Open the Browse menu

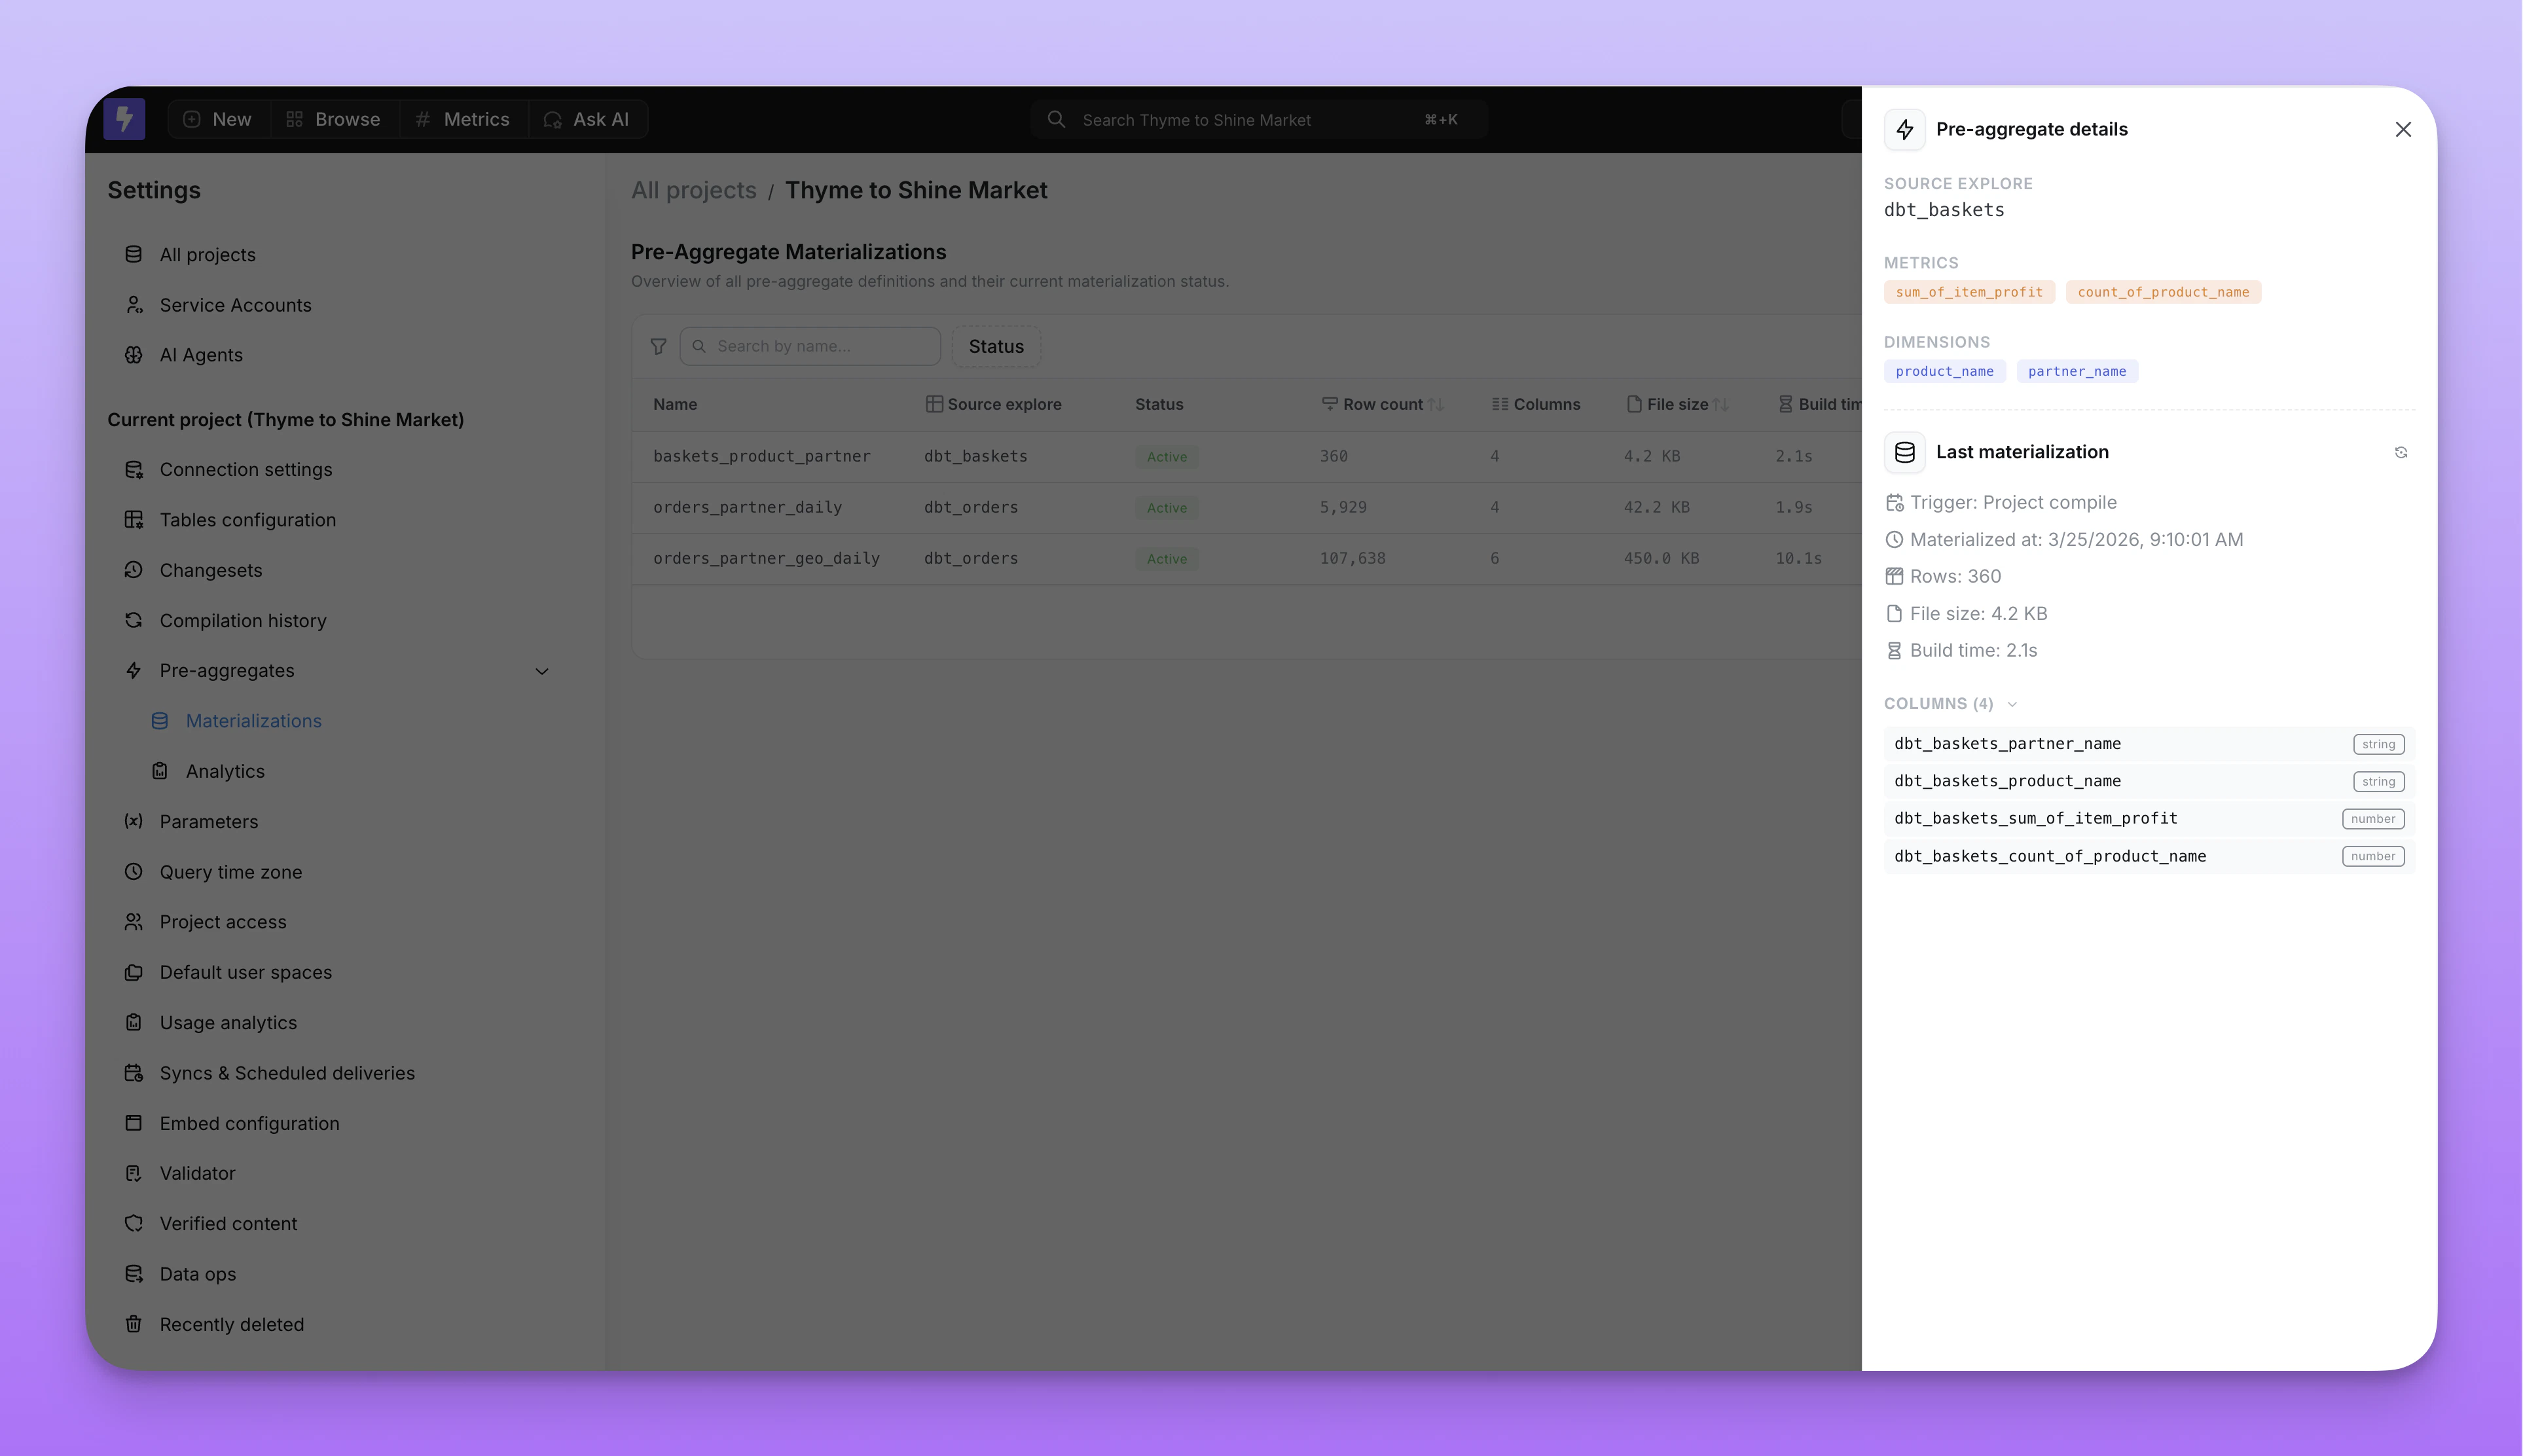[x=334, y=120]
